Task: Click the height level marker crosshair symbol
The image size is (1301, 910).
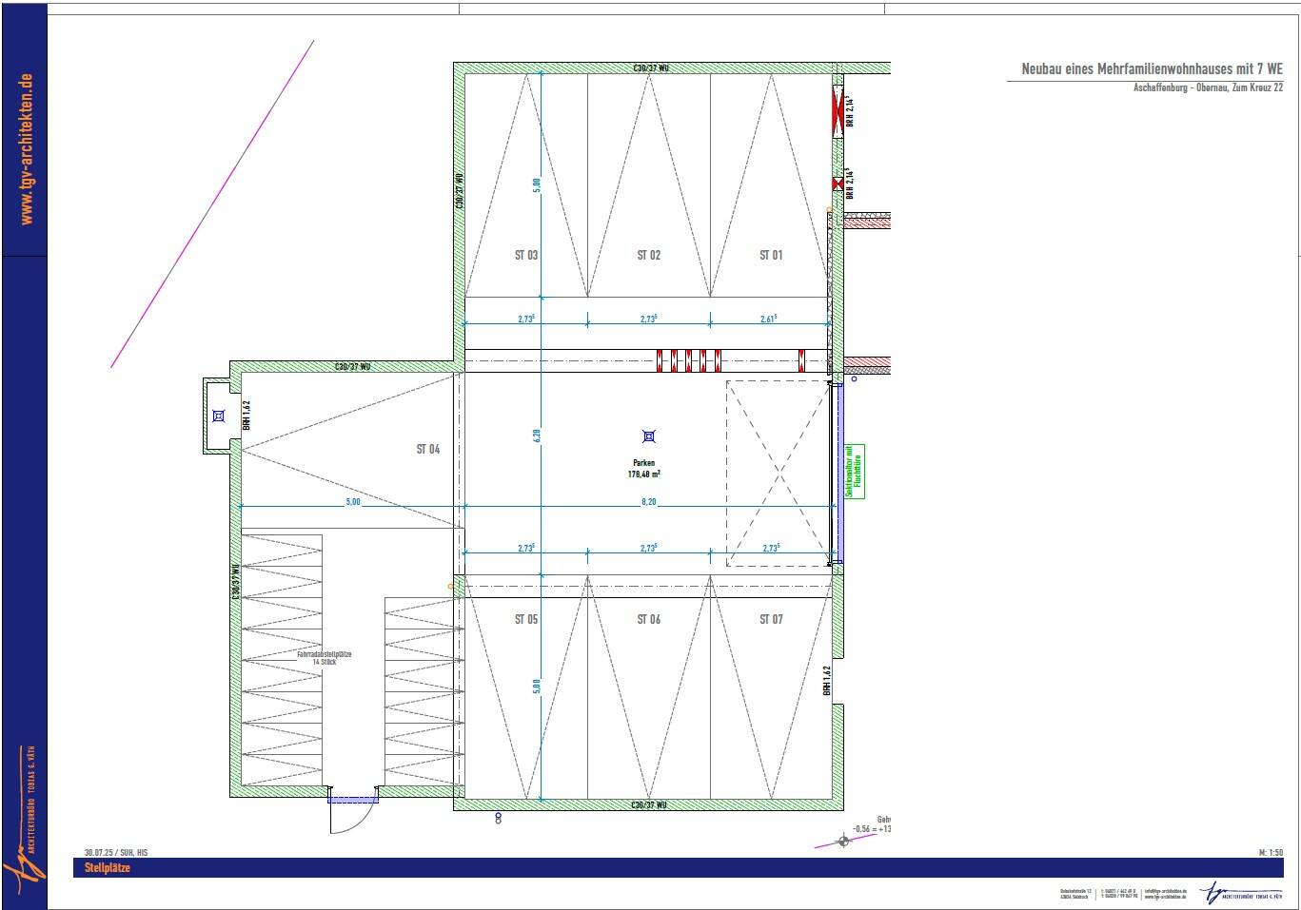Action: point(843,842)
